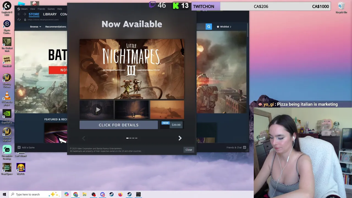Launch Dead Space desktop shortcut
This screenshot has height=198, width=352.
(x=7, y=169)
